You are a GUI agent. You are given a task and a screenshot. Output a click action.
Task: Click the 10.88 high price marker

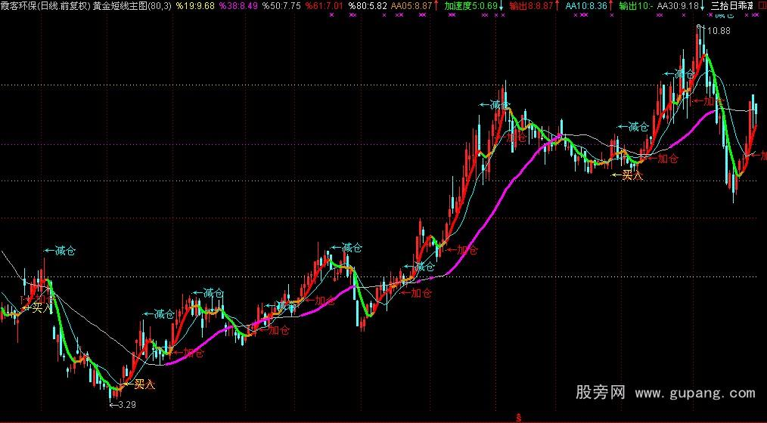714,30
